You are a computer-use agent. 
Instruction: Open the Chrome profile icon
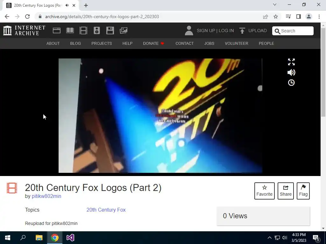309,17
